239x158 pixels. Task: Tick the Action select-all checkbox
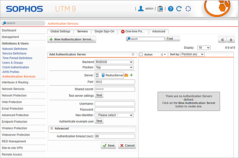pyautogui.click(x=141, y=54)
